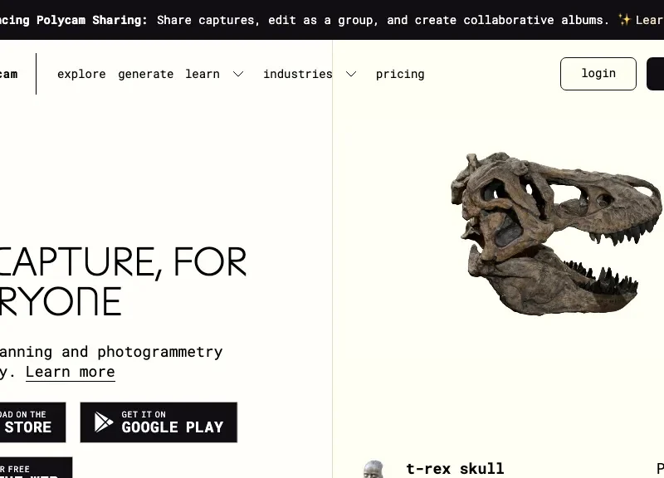This screenshot has width=664, height=478.
Task: Open the pricing page
Action: [400, 74]
